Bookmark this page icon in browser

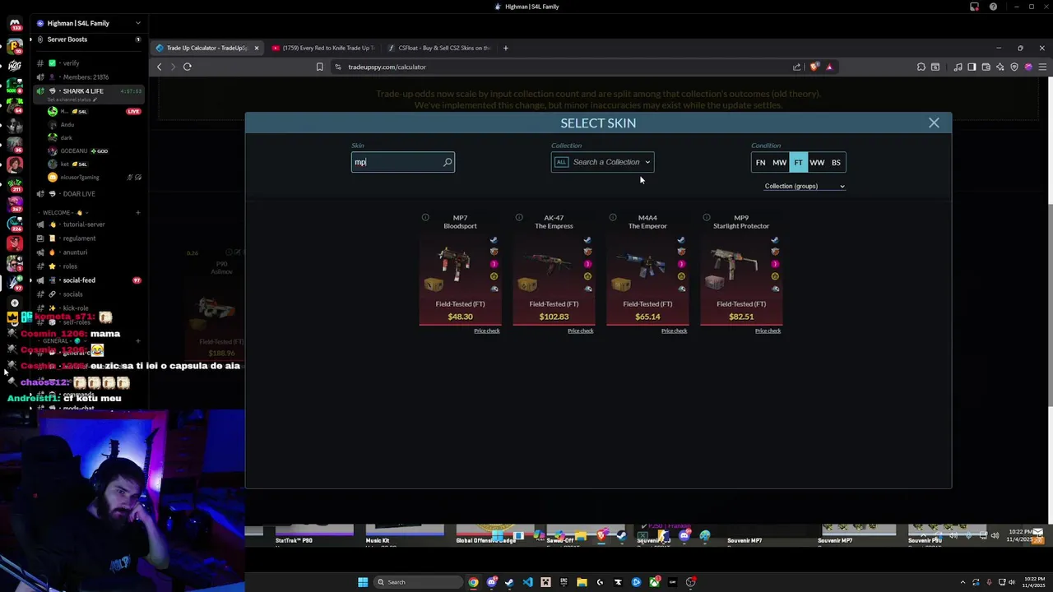point(319,67)
